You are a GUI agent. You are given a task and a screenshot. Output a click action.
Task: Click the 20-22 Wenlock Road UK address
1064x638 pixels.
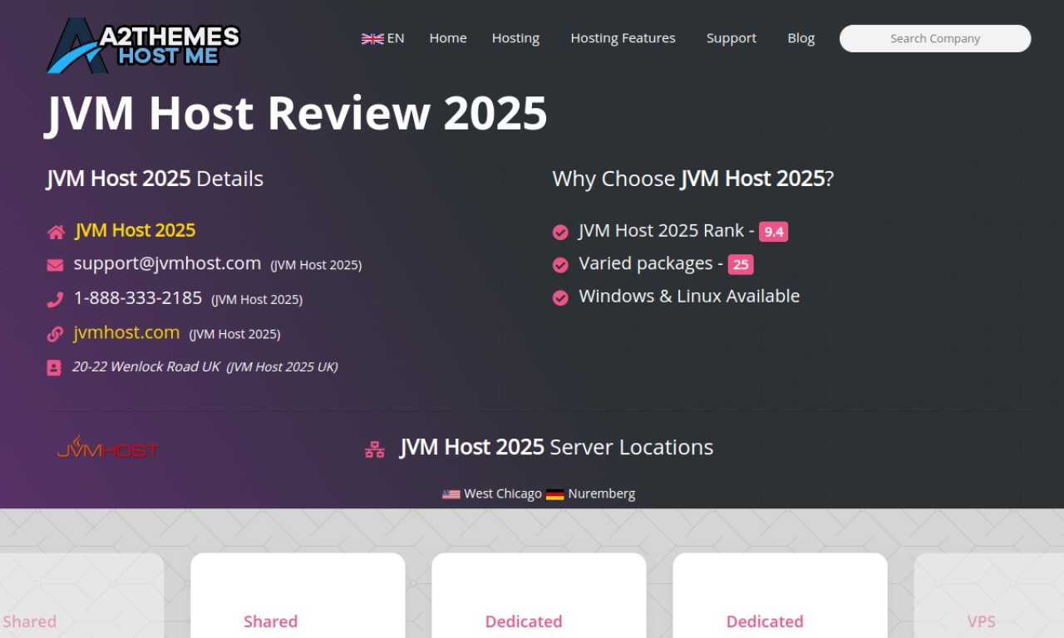pyautogui.click(x=146, y=366)
